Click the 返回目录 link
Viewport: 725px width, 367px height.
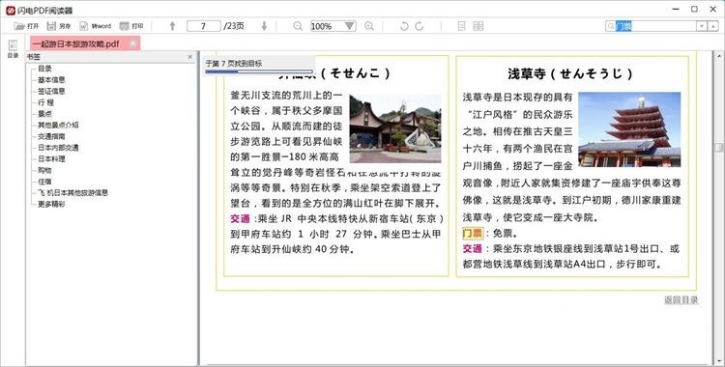pyautogui.click(x=681, y=300)
